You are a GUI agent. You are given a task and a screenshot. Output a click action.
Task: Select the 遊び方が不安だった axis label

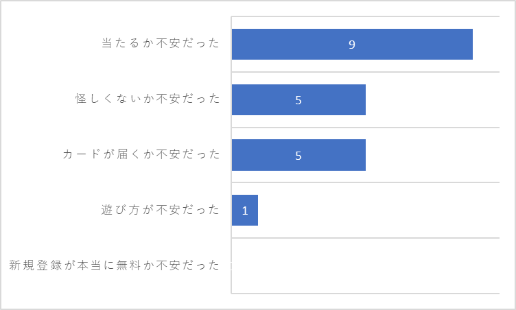(x=161, y=209)
